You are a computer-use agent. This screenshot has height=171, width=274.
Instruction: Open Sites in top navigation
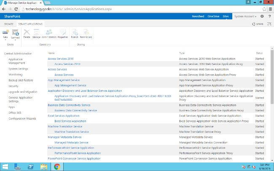[x=226, y=16]
